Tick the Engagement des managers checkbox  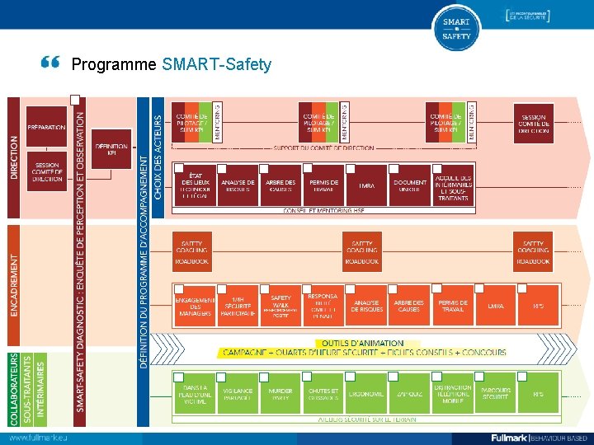coord(179,289)
